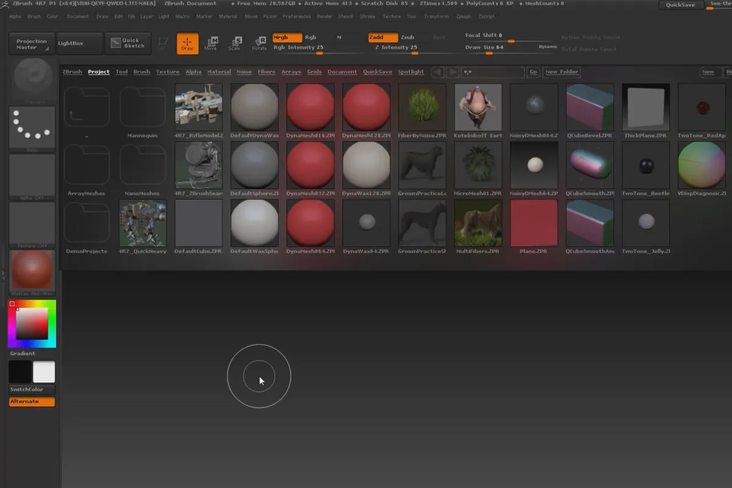Switch to the ZBrush tab in LightBox

[73, 72]
